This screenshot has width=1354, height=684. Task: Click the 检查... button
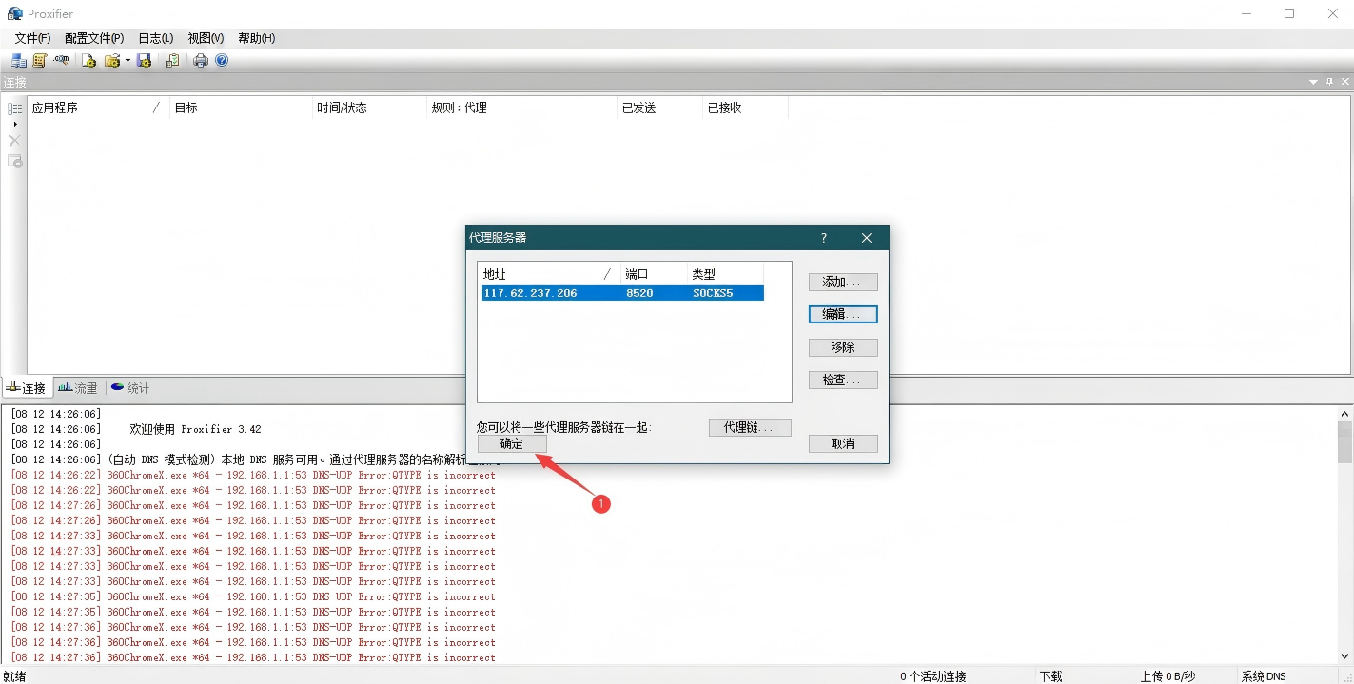(x=843, y=380)
